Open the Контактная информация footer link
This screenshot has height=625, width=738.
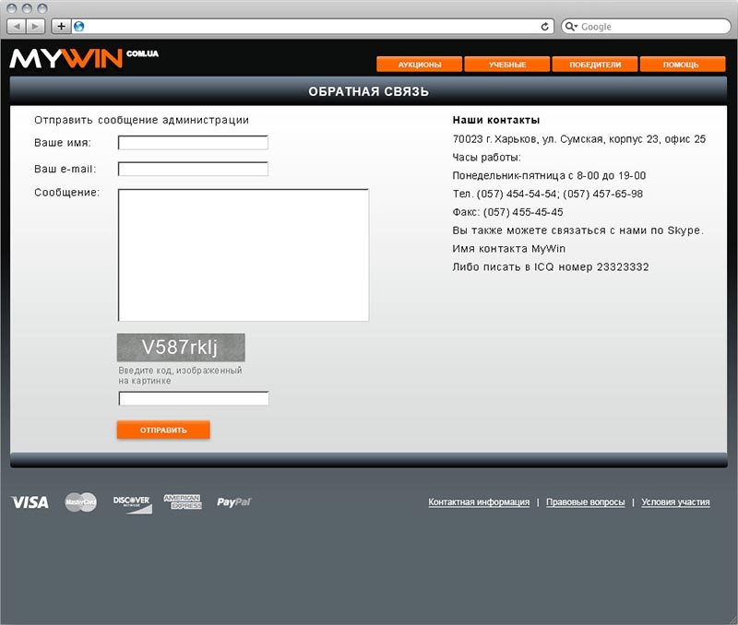(479, 502)
